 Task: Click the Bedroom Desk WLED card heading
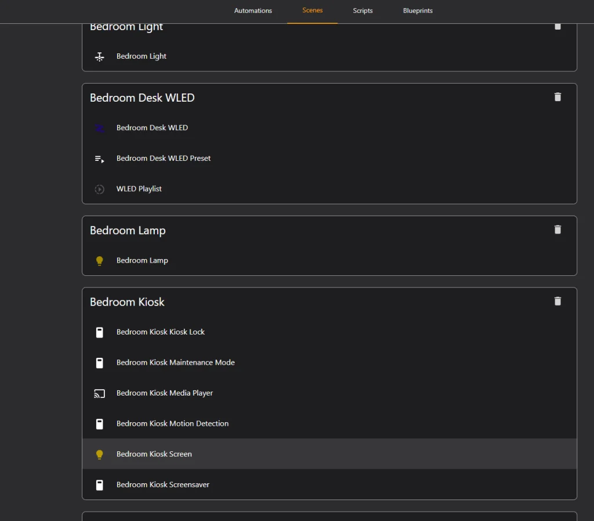pyautogui.click(x=142, y=98)
